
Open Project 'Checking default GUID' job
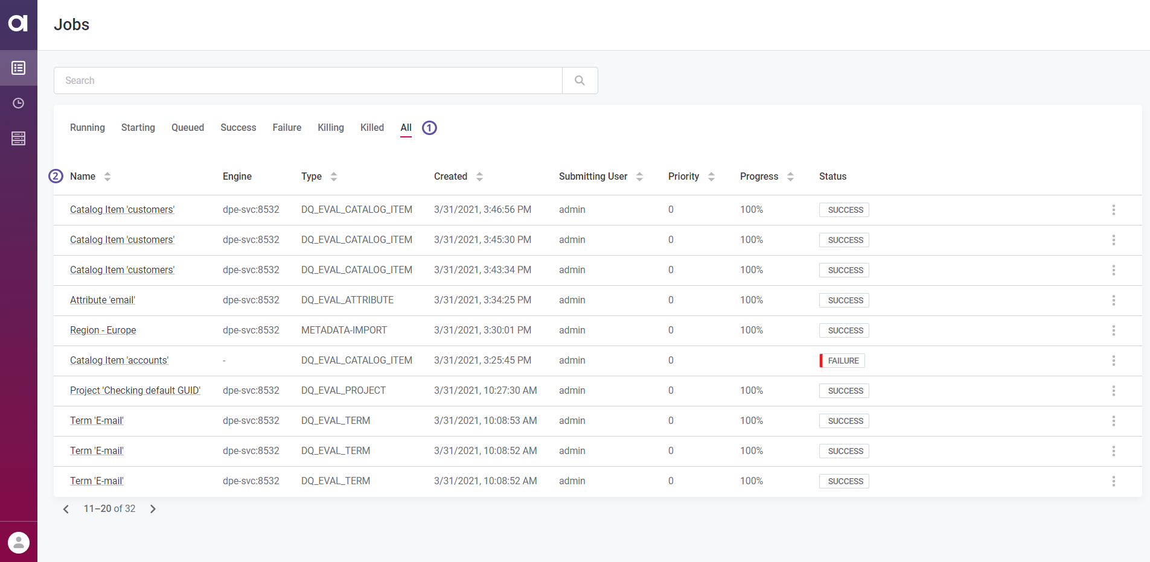135,390
